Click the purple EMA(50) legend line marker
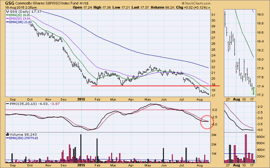Viewport: 270px width, 168px height. 8,18
